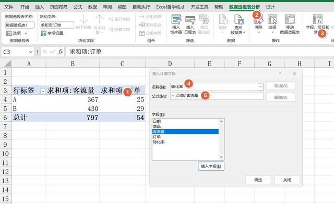Viewport: 334px width, 204px height.
Task: Click Drill Up (向上钻取) arrow
Action: pyautogui.click(x=99, y=19)
